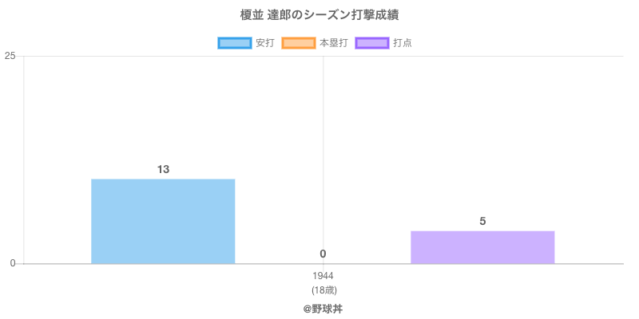Click the y-axis maximum label 25
The width and height of the screenshot is (639, 319).
point(10,56)
